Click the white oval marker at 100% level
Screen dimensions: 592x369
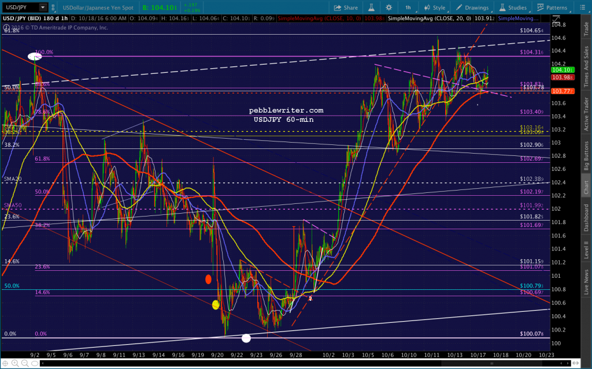click(x=34, y=57)
